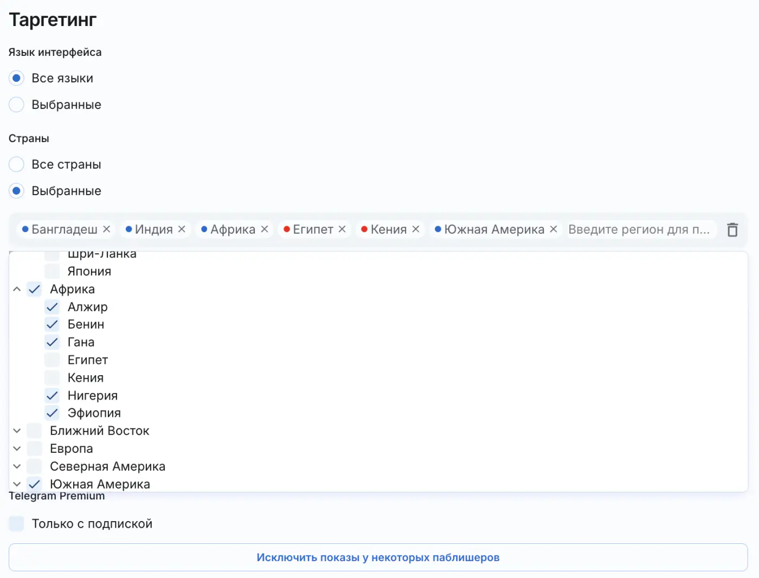Image resolution: width=759 pixels, height=578 pixels.
Task: Choose the Все страны radio option
Action: (16, 164)
